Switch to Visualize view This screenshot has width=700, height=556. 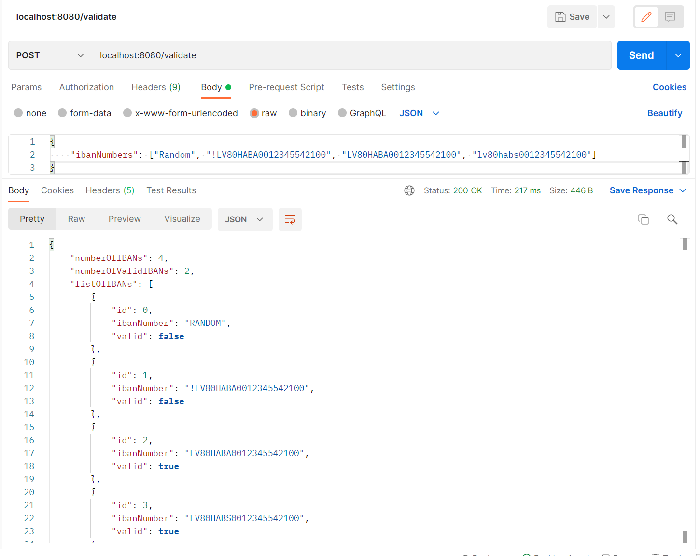[182, 219]
